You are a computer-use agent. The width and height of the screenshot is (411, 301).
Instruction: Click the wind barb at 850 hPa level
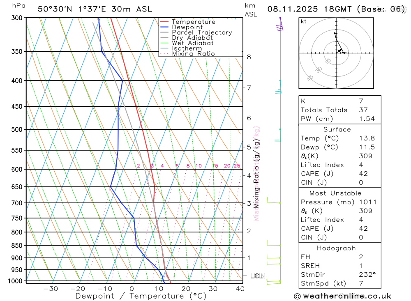(274, 243)
